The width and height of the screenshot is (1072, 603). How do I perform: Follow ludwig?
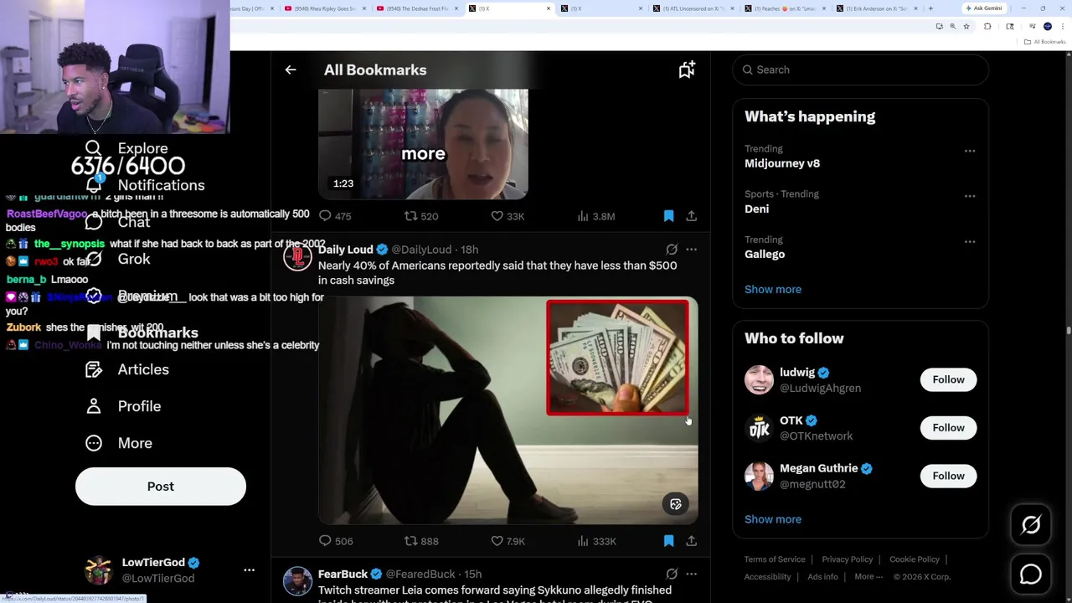(x=948, y=380)
